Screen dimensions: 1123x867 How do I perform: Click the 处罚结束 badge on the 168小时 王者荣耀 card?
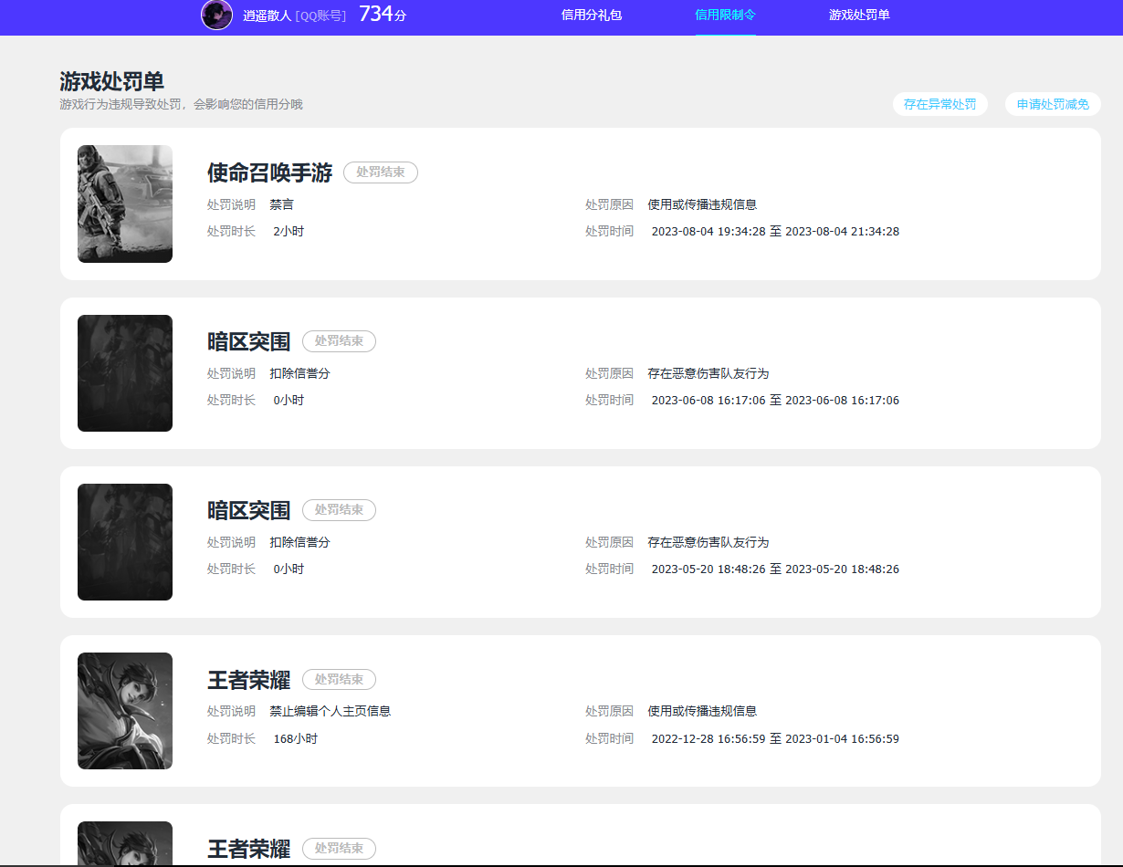tap(339, 679)
